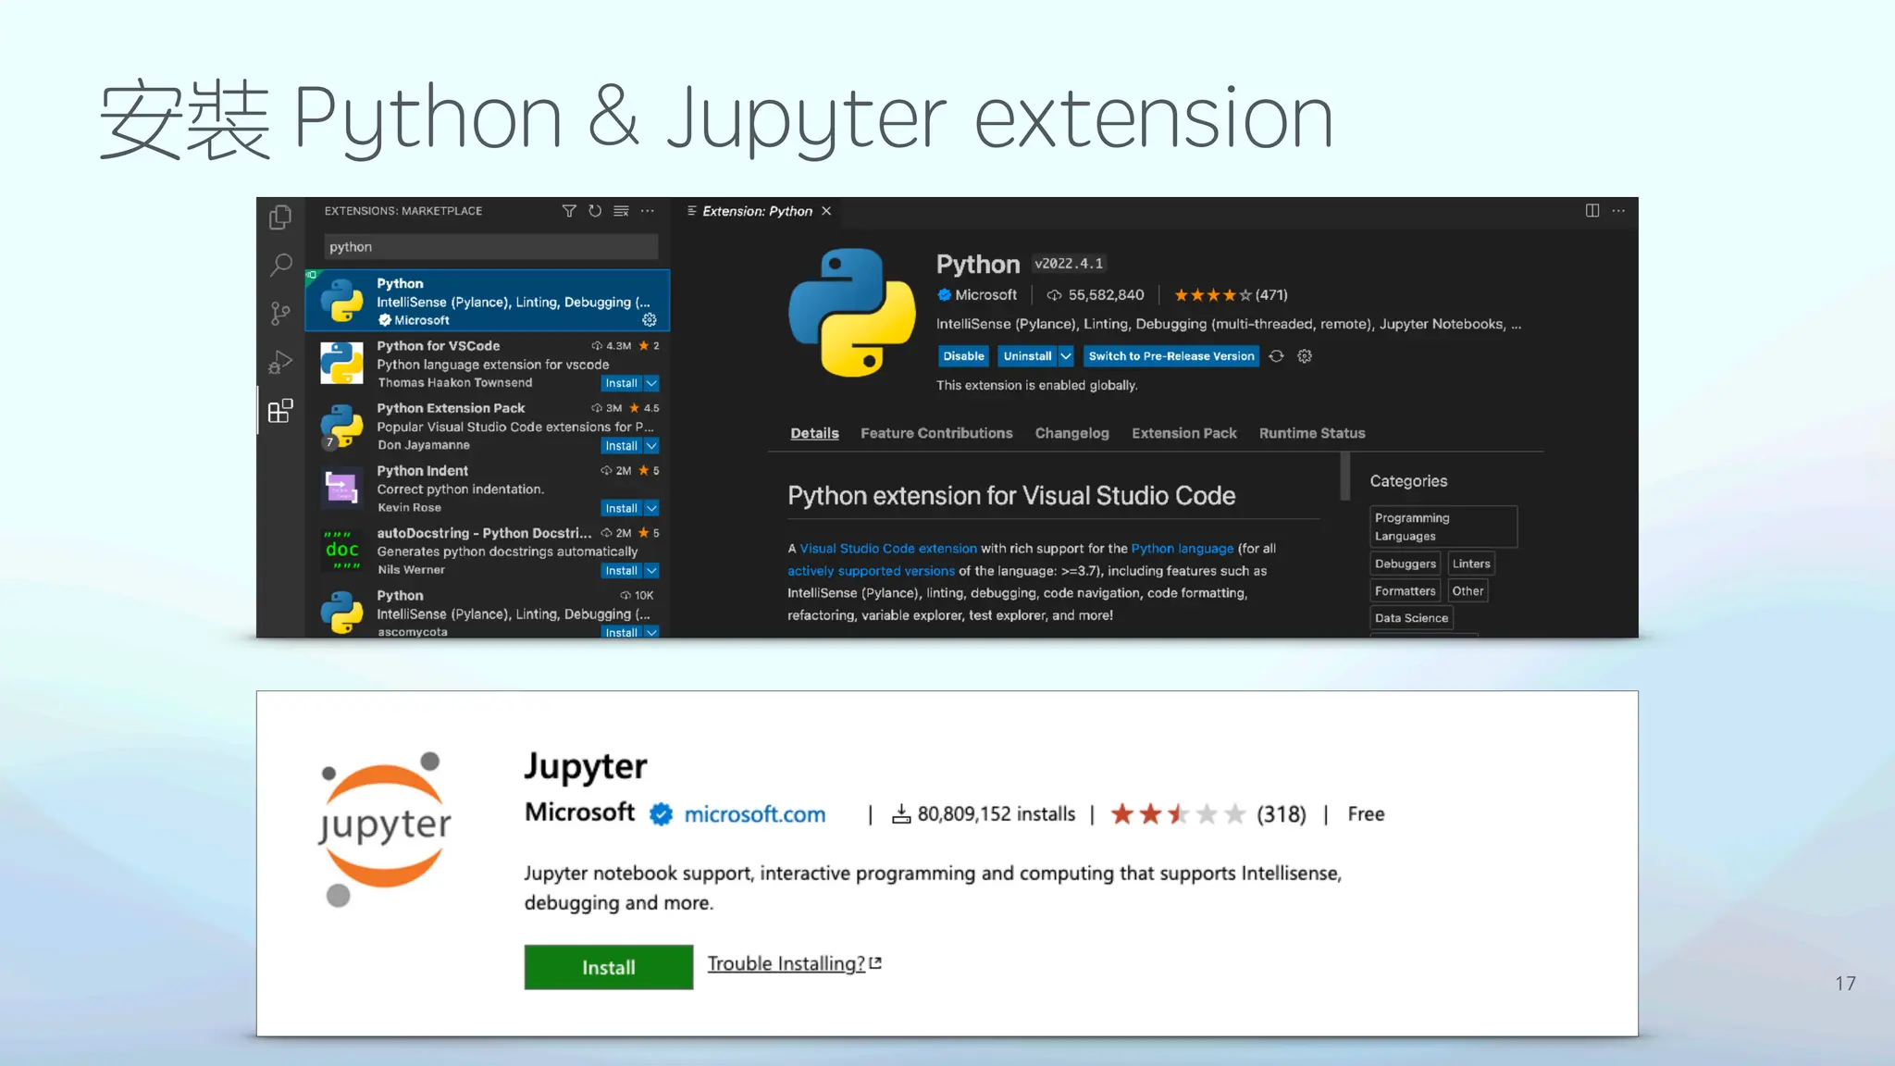Click the external link icon after Trouble Installing
Screen dimensions: 1895x1066
pos(876,963)
